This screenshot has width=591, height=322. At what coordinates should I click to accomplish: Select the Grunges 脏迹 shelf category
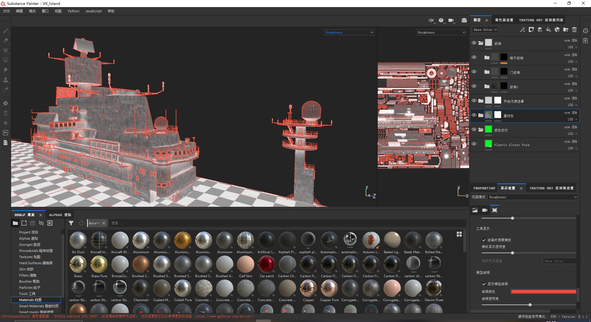tap(30, 245)
